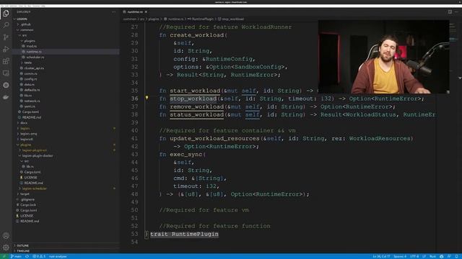Open the File menu in menu bar
This screenshot has height=259, width=462.
[2, 6]
